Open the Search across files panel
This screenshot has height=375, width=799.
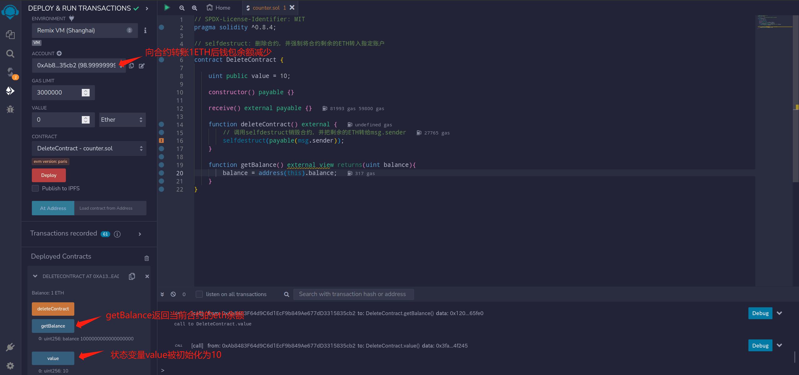[x=10, y=53]
